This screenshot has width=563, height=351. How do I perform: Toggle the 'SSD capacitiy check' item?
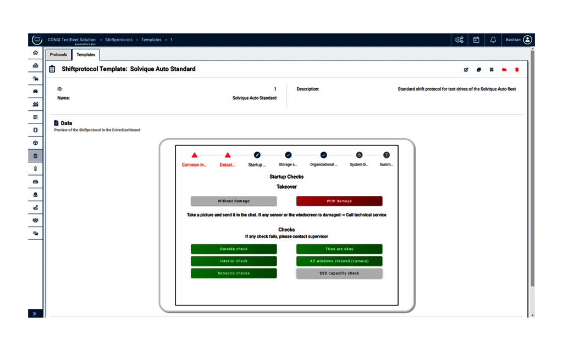pyautogui.click(x=339, y=273)
